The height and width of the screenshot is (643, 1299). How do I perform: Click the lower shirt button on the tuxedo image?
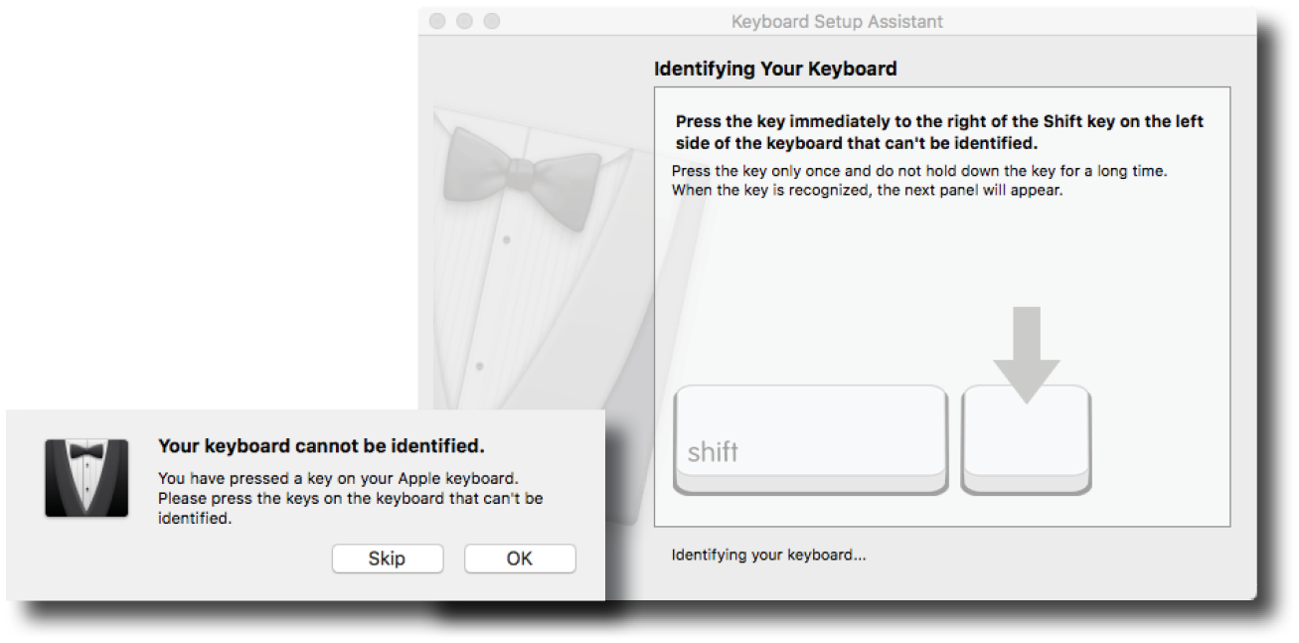[x=479, y=367]
